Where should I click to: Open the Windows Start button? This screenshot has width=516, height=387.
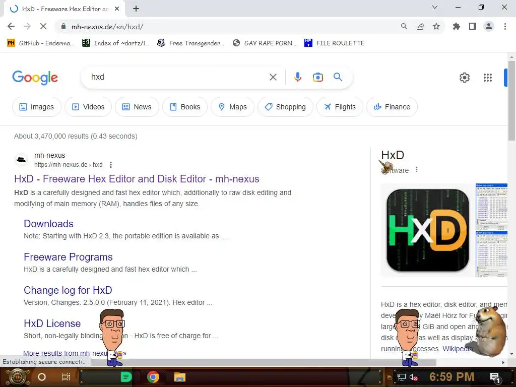click(18, 377)
